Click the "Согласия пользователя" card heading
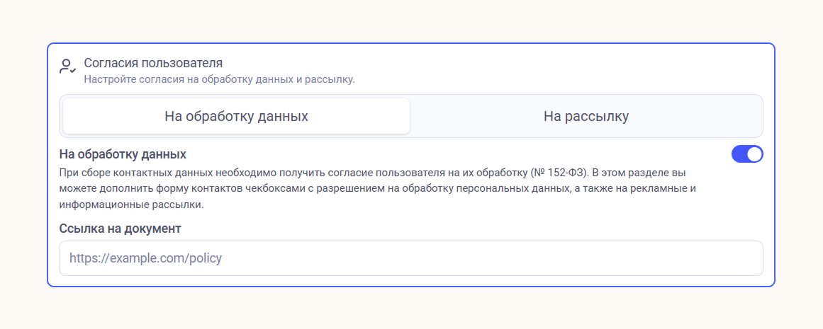Image resolution: width=823 pixels, height=329 pixels. (x=153, y=63)
